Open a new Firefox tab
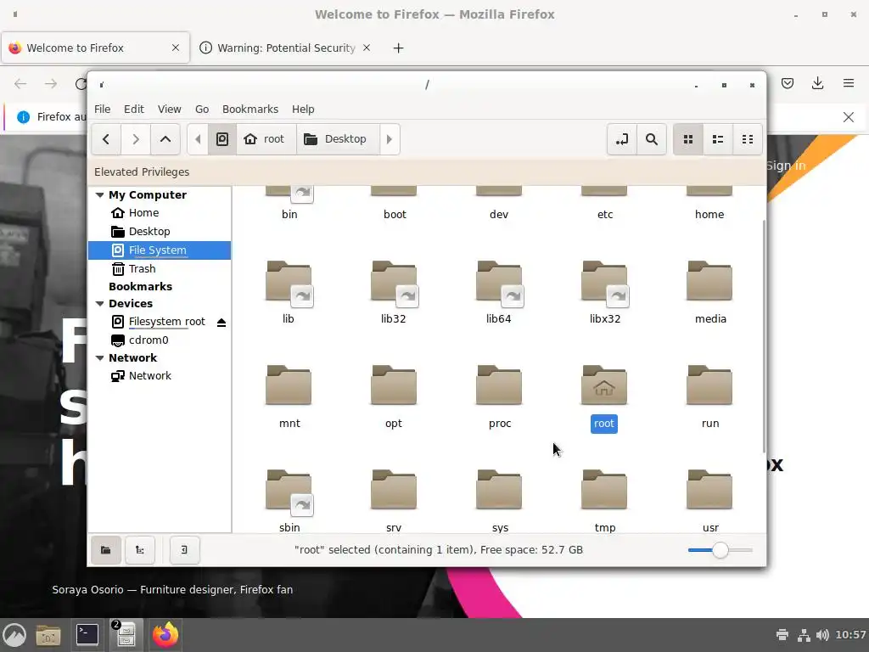This screenshot has height=652, width=869. [398, 48]
